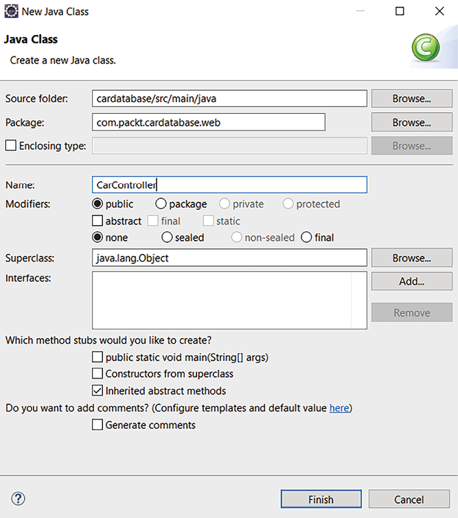Browse for the Superclass

411,258
